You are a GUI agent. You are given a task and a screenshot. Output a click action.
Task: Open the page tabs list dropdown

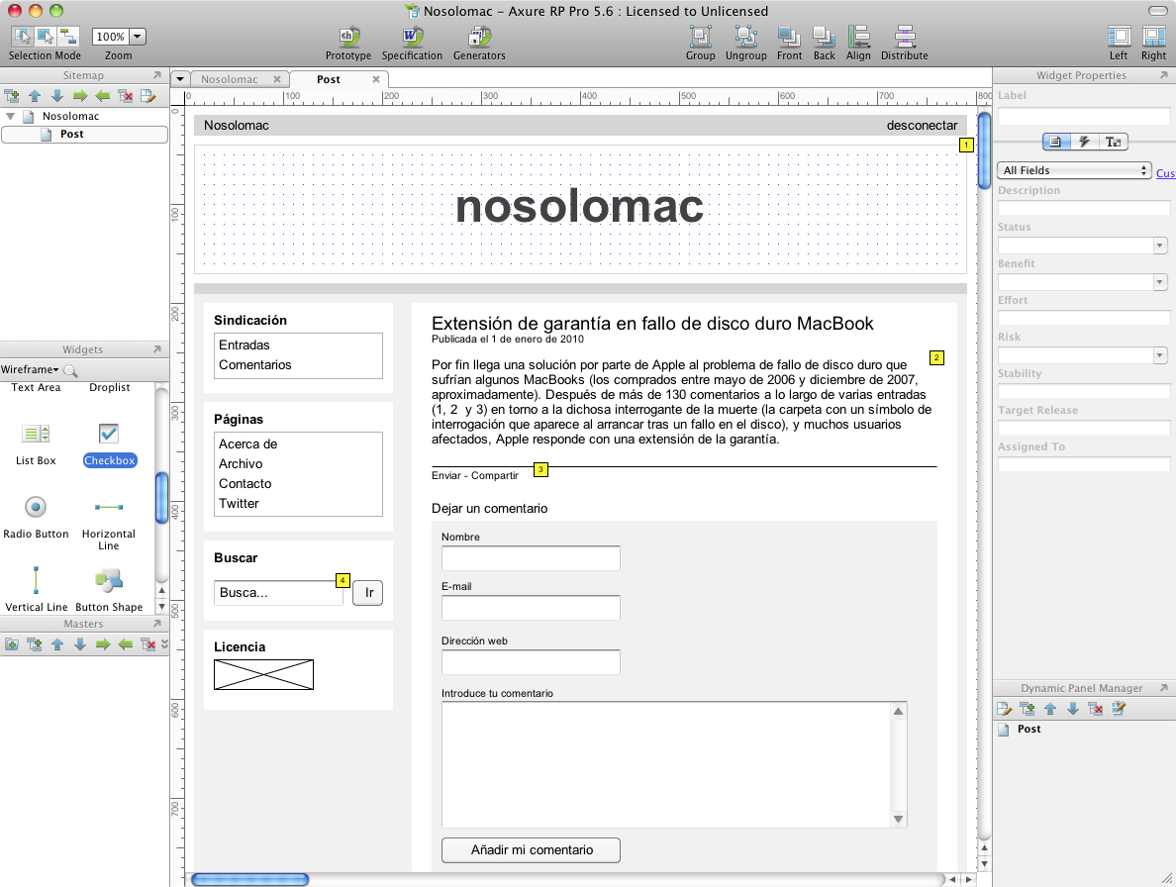[x=180, y=79]
